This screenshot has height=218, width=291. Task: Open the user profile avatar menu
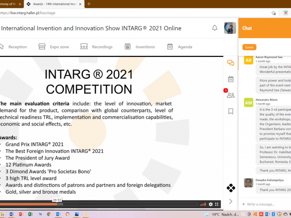pyautogui.click(x=230, y=28)
